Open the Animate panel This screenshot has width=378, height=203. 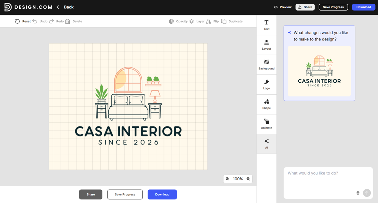(x=267, y=124)
